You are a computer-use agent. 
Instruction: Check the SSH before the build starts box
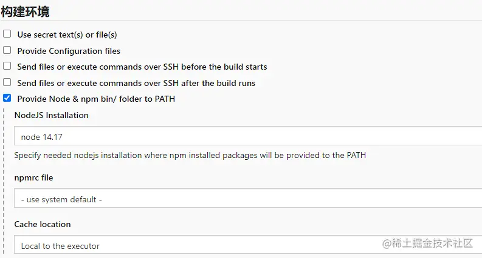coord(7,66)
